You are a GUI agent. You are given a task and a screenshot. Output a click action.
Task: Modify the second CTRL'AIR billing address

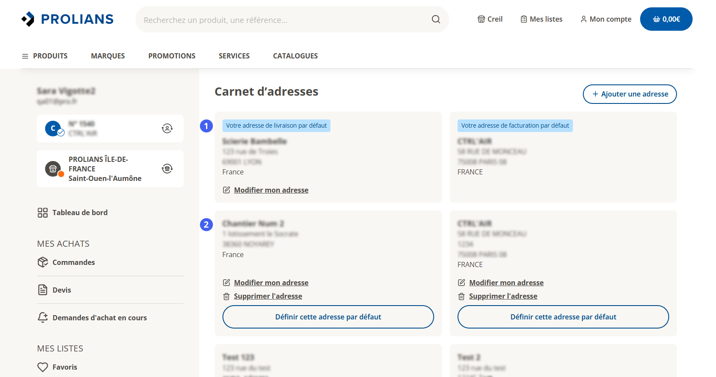tap(506, 283)
